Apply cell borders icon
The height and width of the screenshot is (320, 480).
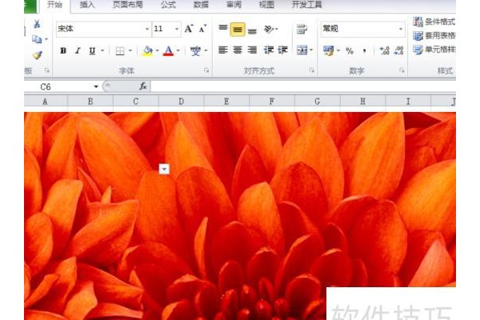coord(120,51)
